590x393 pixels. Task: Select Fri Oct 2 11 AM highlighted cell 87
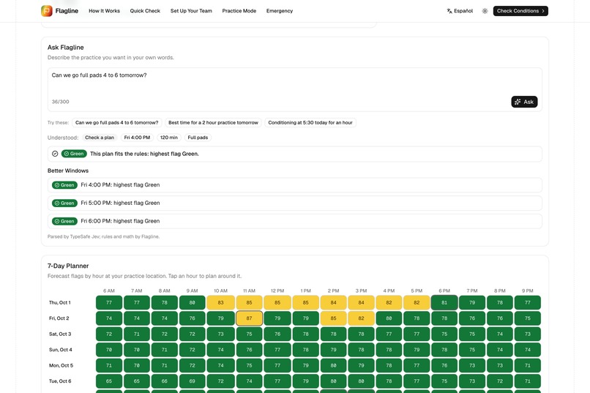click(249, 318)
